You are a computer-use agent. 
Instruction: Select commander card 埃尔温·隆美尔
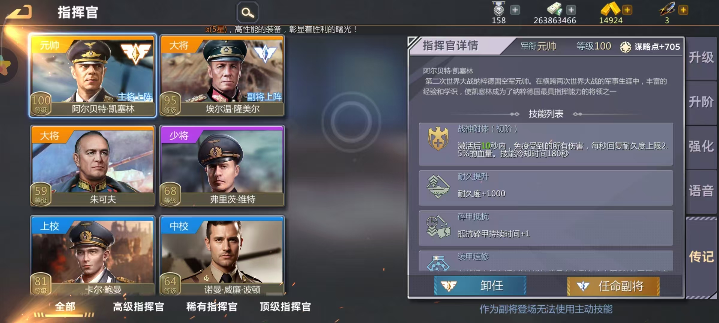tap(222, 76)
